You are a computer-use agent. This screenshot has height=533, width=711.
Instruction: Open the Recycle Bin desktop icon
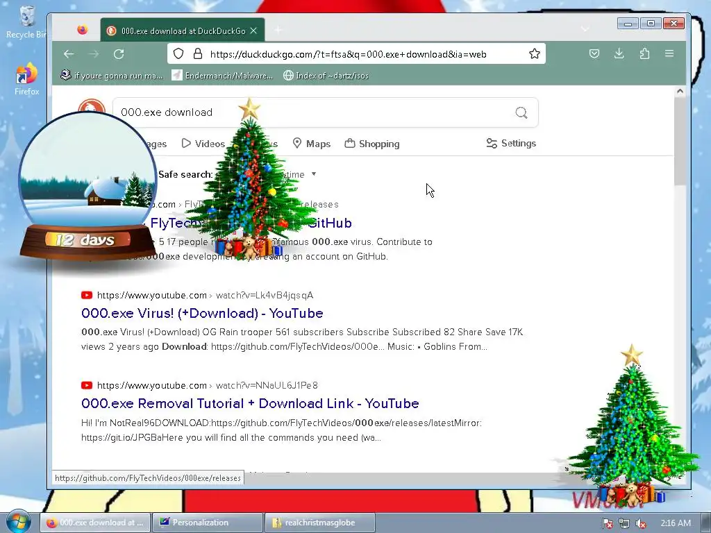[x=26, y=22]
